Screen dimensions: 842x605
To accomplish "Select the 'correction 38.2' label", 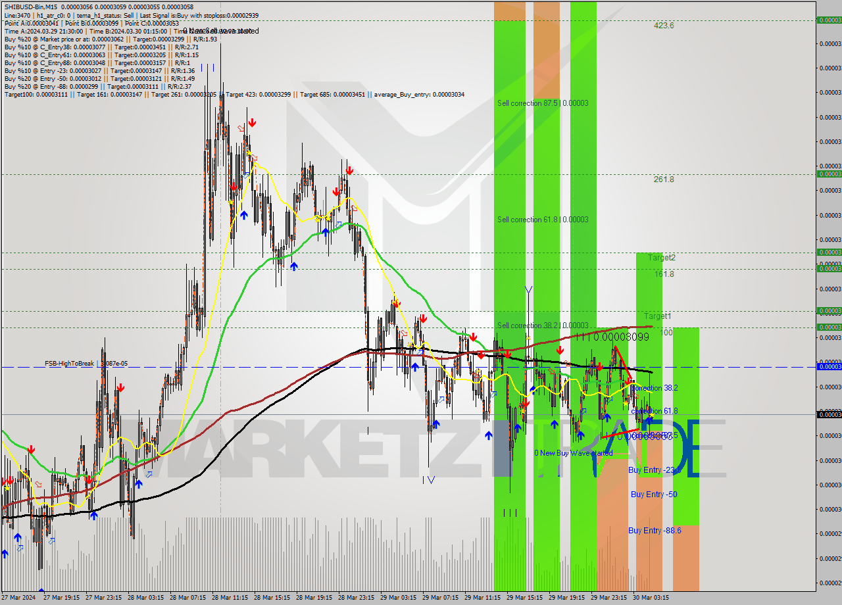I will click(x=654, y=388).
